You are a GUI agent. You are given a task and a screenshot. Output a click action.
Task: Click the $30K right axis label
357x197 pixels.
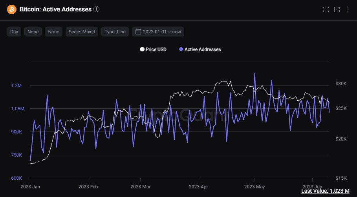point(341,84)
